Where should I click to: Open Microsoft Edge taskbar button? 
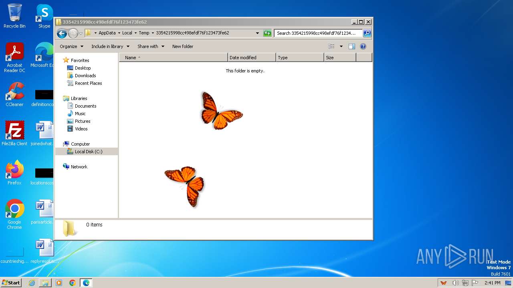pyautogui.click(x=86, y=283)
